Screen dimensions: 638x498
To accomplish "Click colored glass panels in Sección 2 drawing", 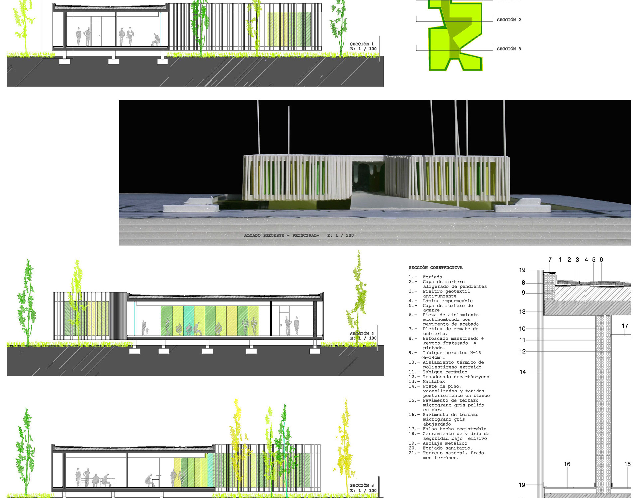I will (210, 321).
